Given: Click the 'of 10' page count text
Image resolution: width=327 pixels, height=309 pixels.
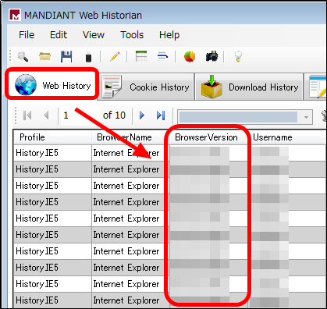Looking at the screenshot, I should point(114,115).
